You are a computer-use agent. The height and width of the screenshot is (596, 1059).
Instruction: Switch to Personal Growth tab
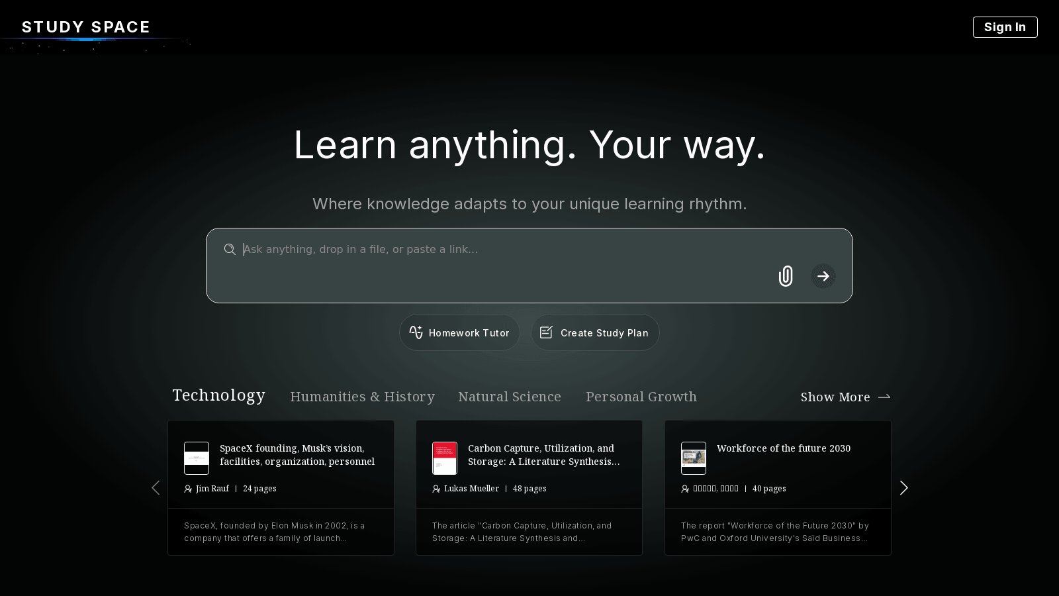click(641, 397)
